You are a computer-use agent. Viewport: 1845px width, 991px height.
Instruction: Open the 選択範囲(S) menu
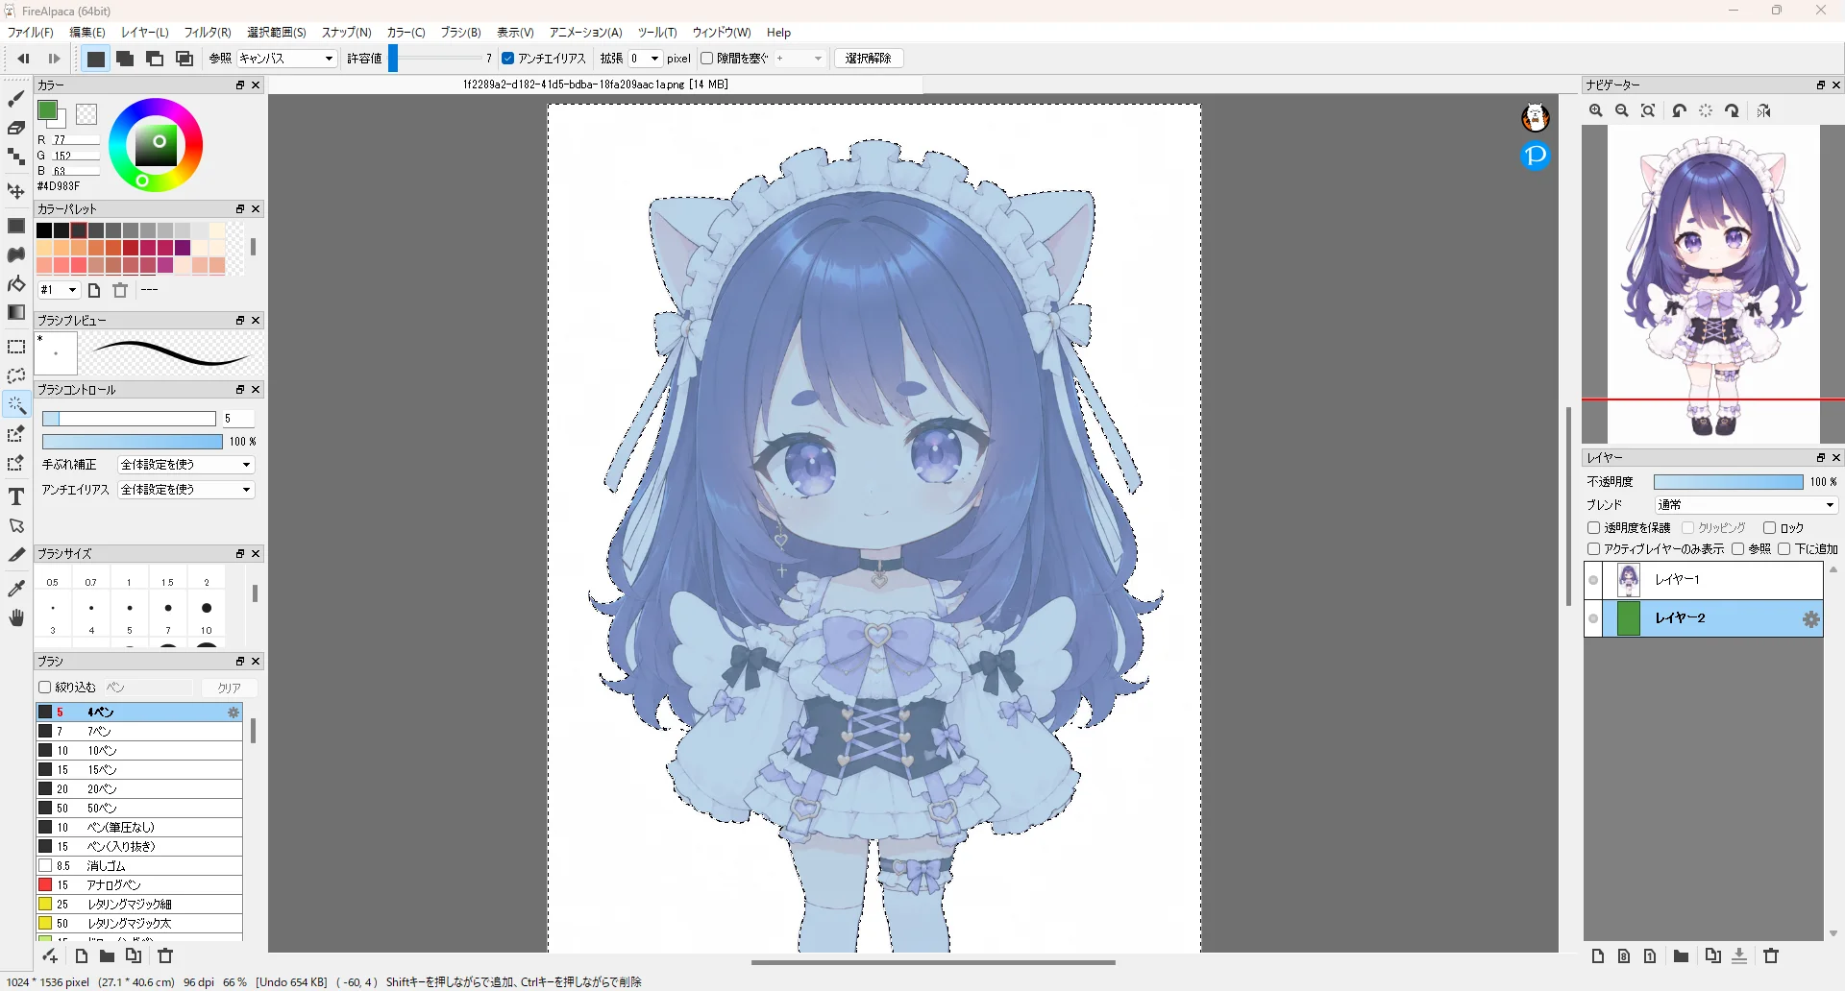click(x=277, y=33)
